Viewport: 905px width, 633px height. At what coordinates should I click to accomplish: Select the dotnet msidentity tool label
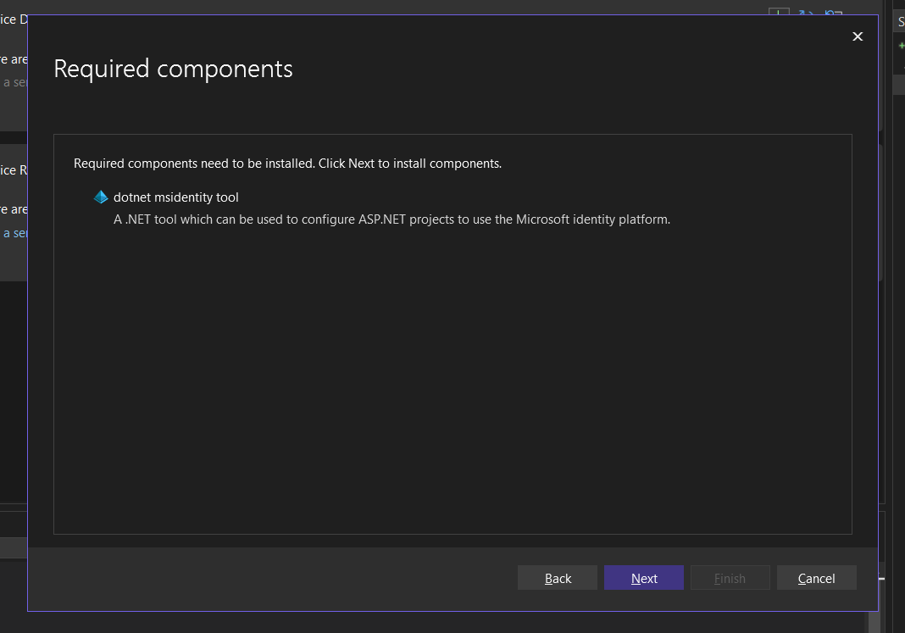tap(176, 197)
